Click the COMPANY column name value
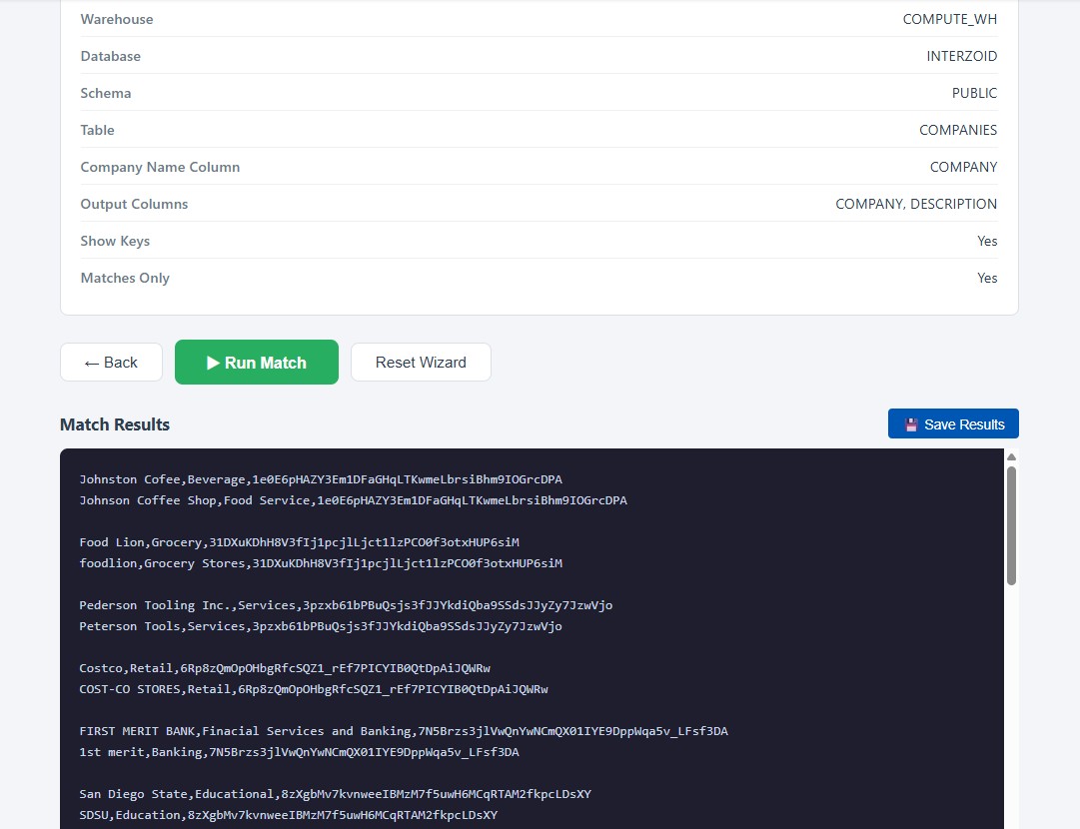 tap(963, 168)
